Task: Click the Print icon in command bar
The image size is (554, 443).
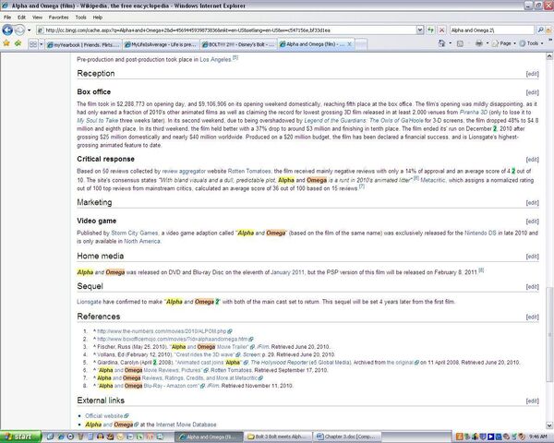Action: pos(478,43)
